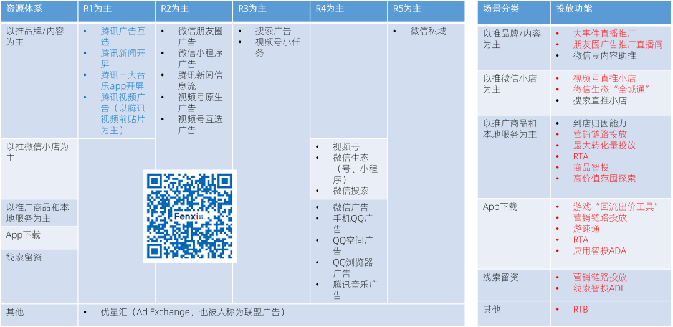
Task: Select the "R3为主" column header
Action: pos(252,9)
